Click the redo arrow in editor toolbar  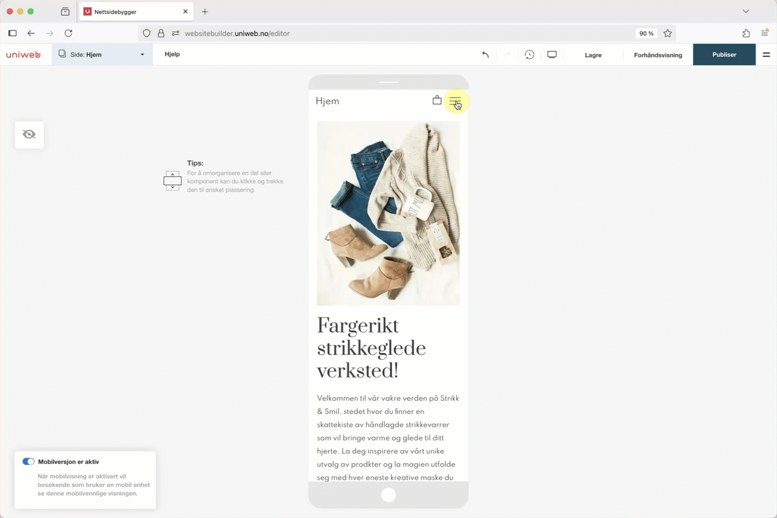508,54
